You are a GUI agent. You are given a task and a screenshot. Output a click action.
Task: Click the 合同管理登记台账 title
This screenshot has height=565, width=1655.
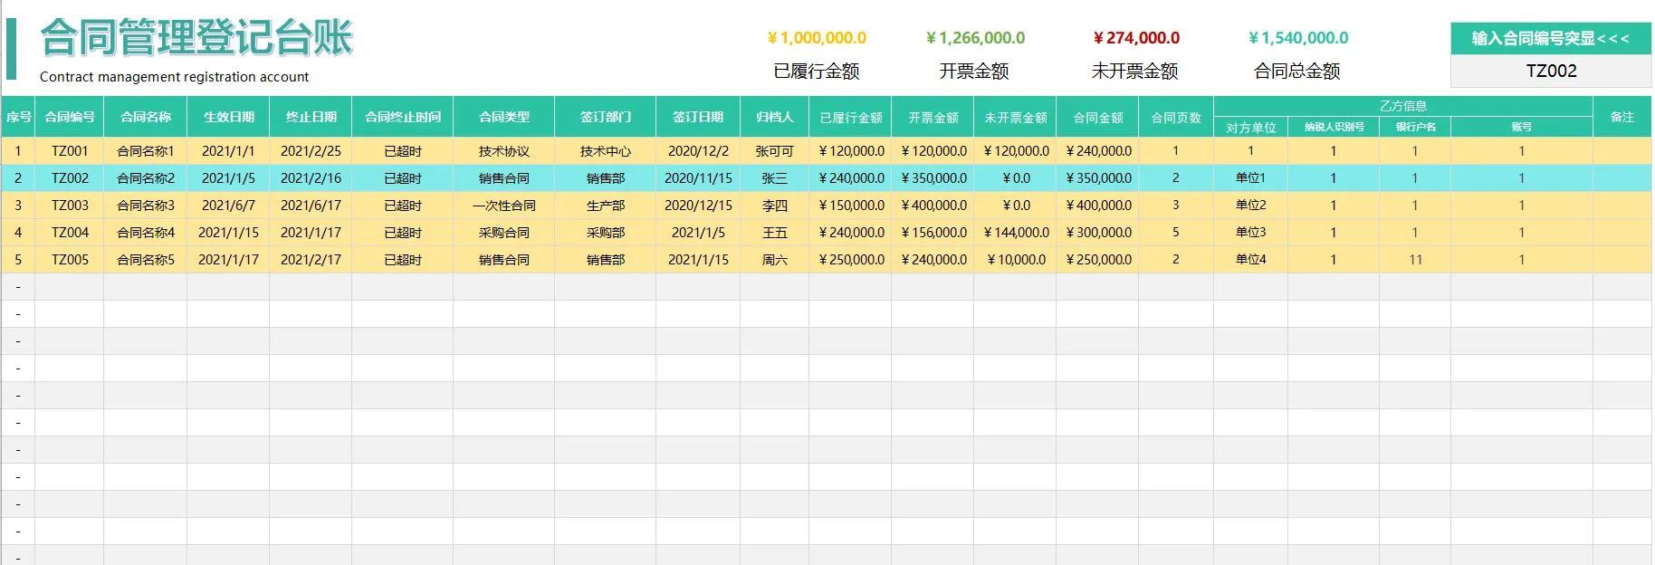(196, 38)
